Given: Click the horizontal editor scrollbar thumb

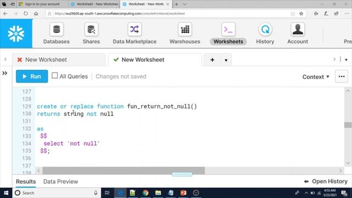Looking at the screenshot, I should click(123, 170).
